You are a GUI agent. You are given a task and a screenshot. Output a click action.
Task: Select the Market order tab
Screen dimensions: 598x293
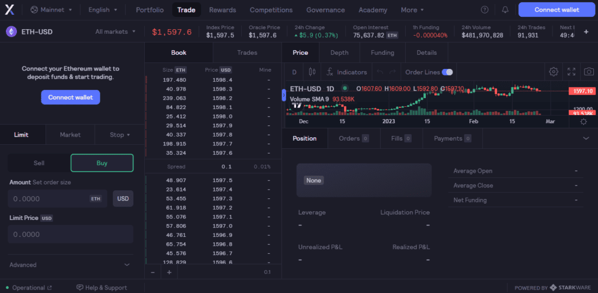pyautogui.click(x=70, y=134)
